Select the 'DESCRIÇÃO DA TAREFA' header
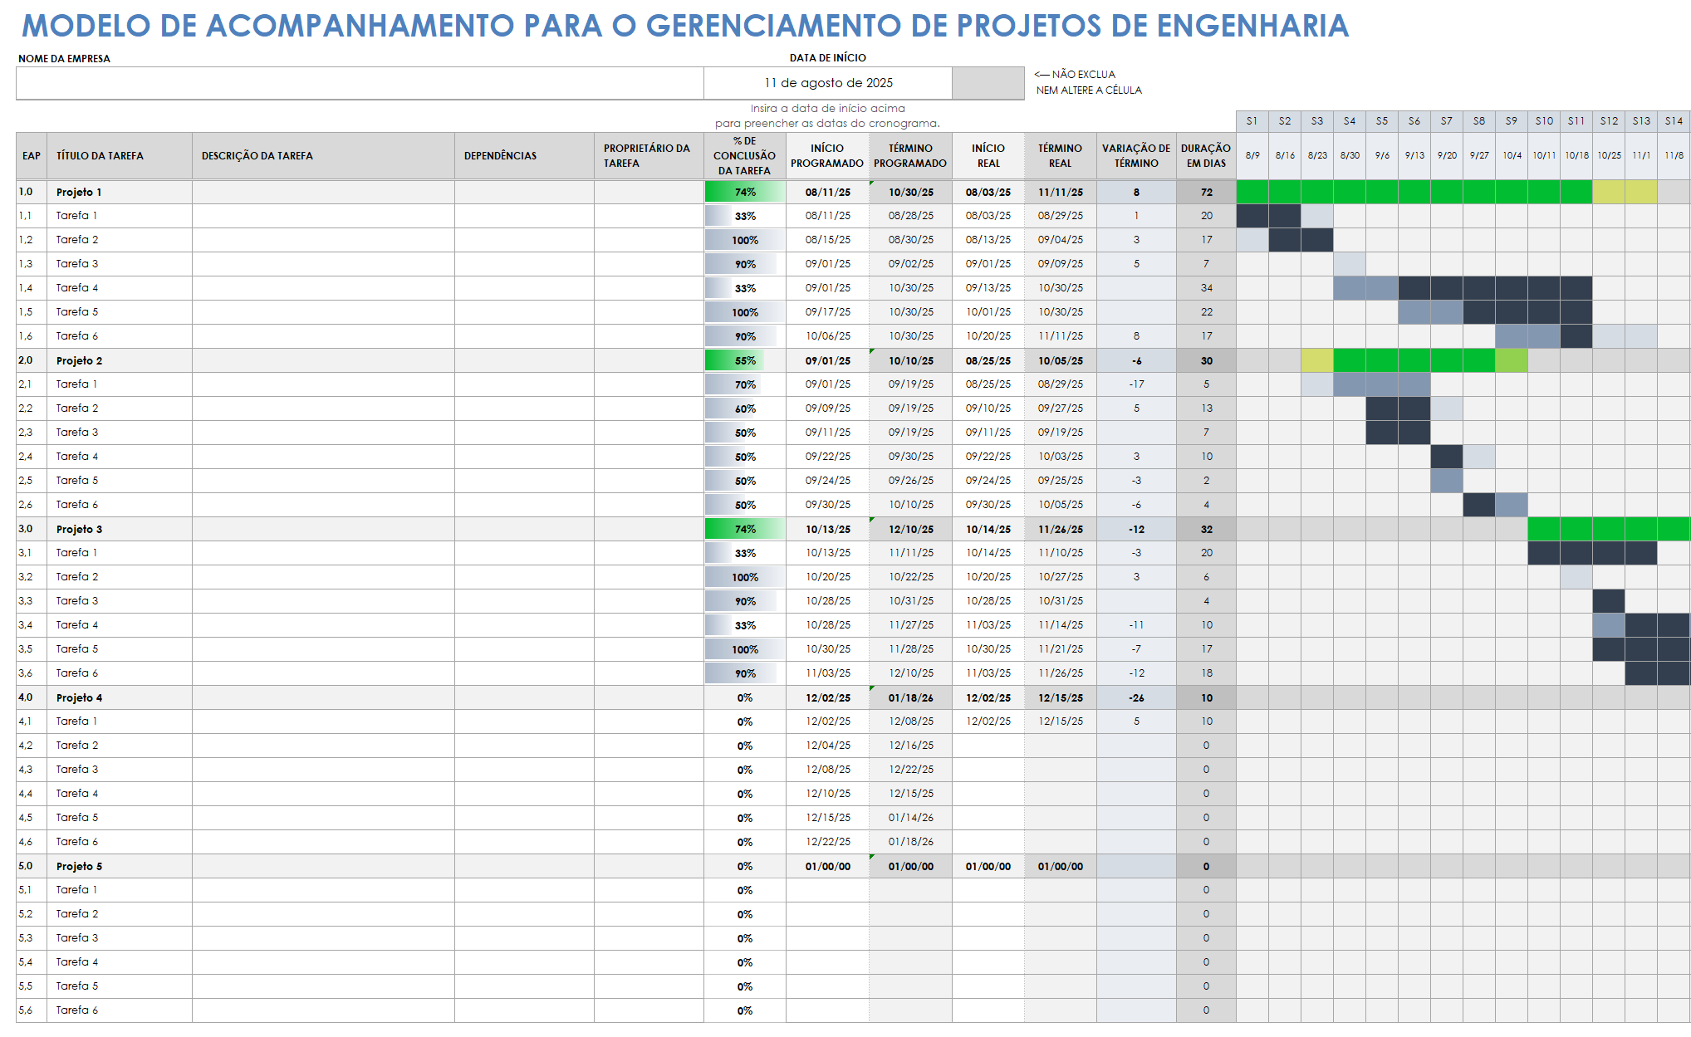 click(x=323, y=156)
